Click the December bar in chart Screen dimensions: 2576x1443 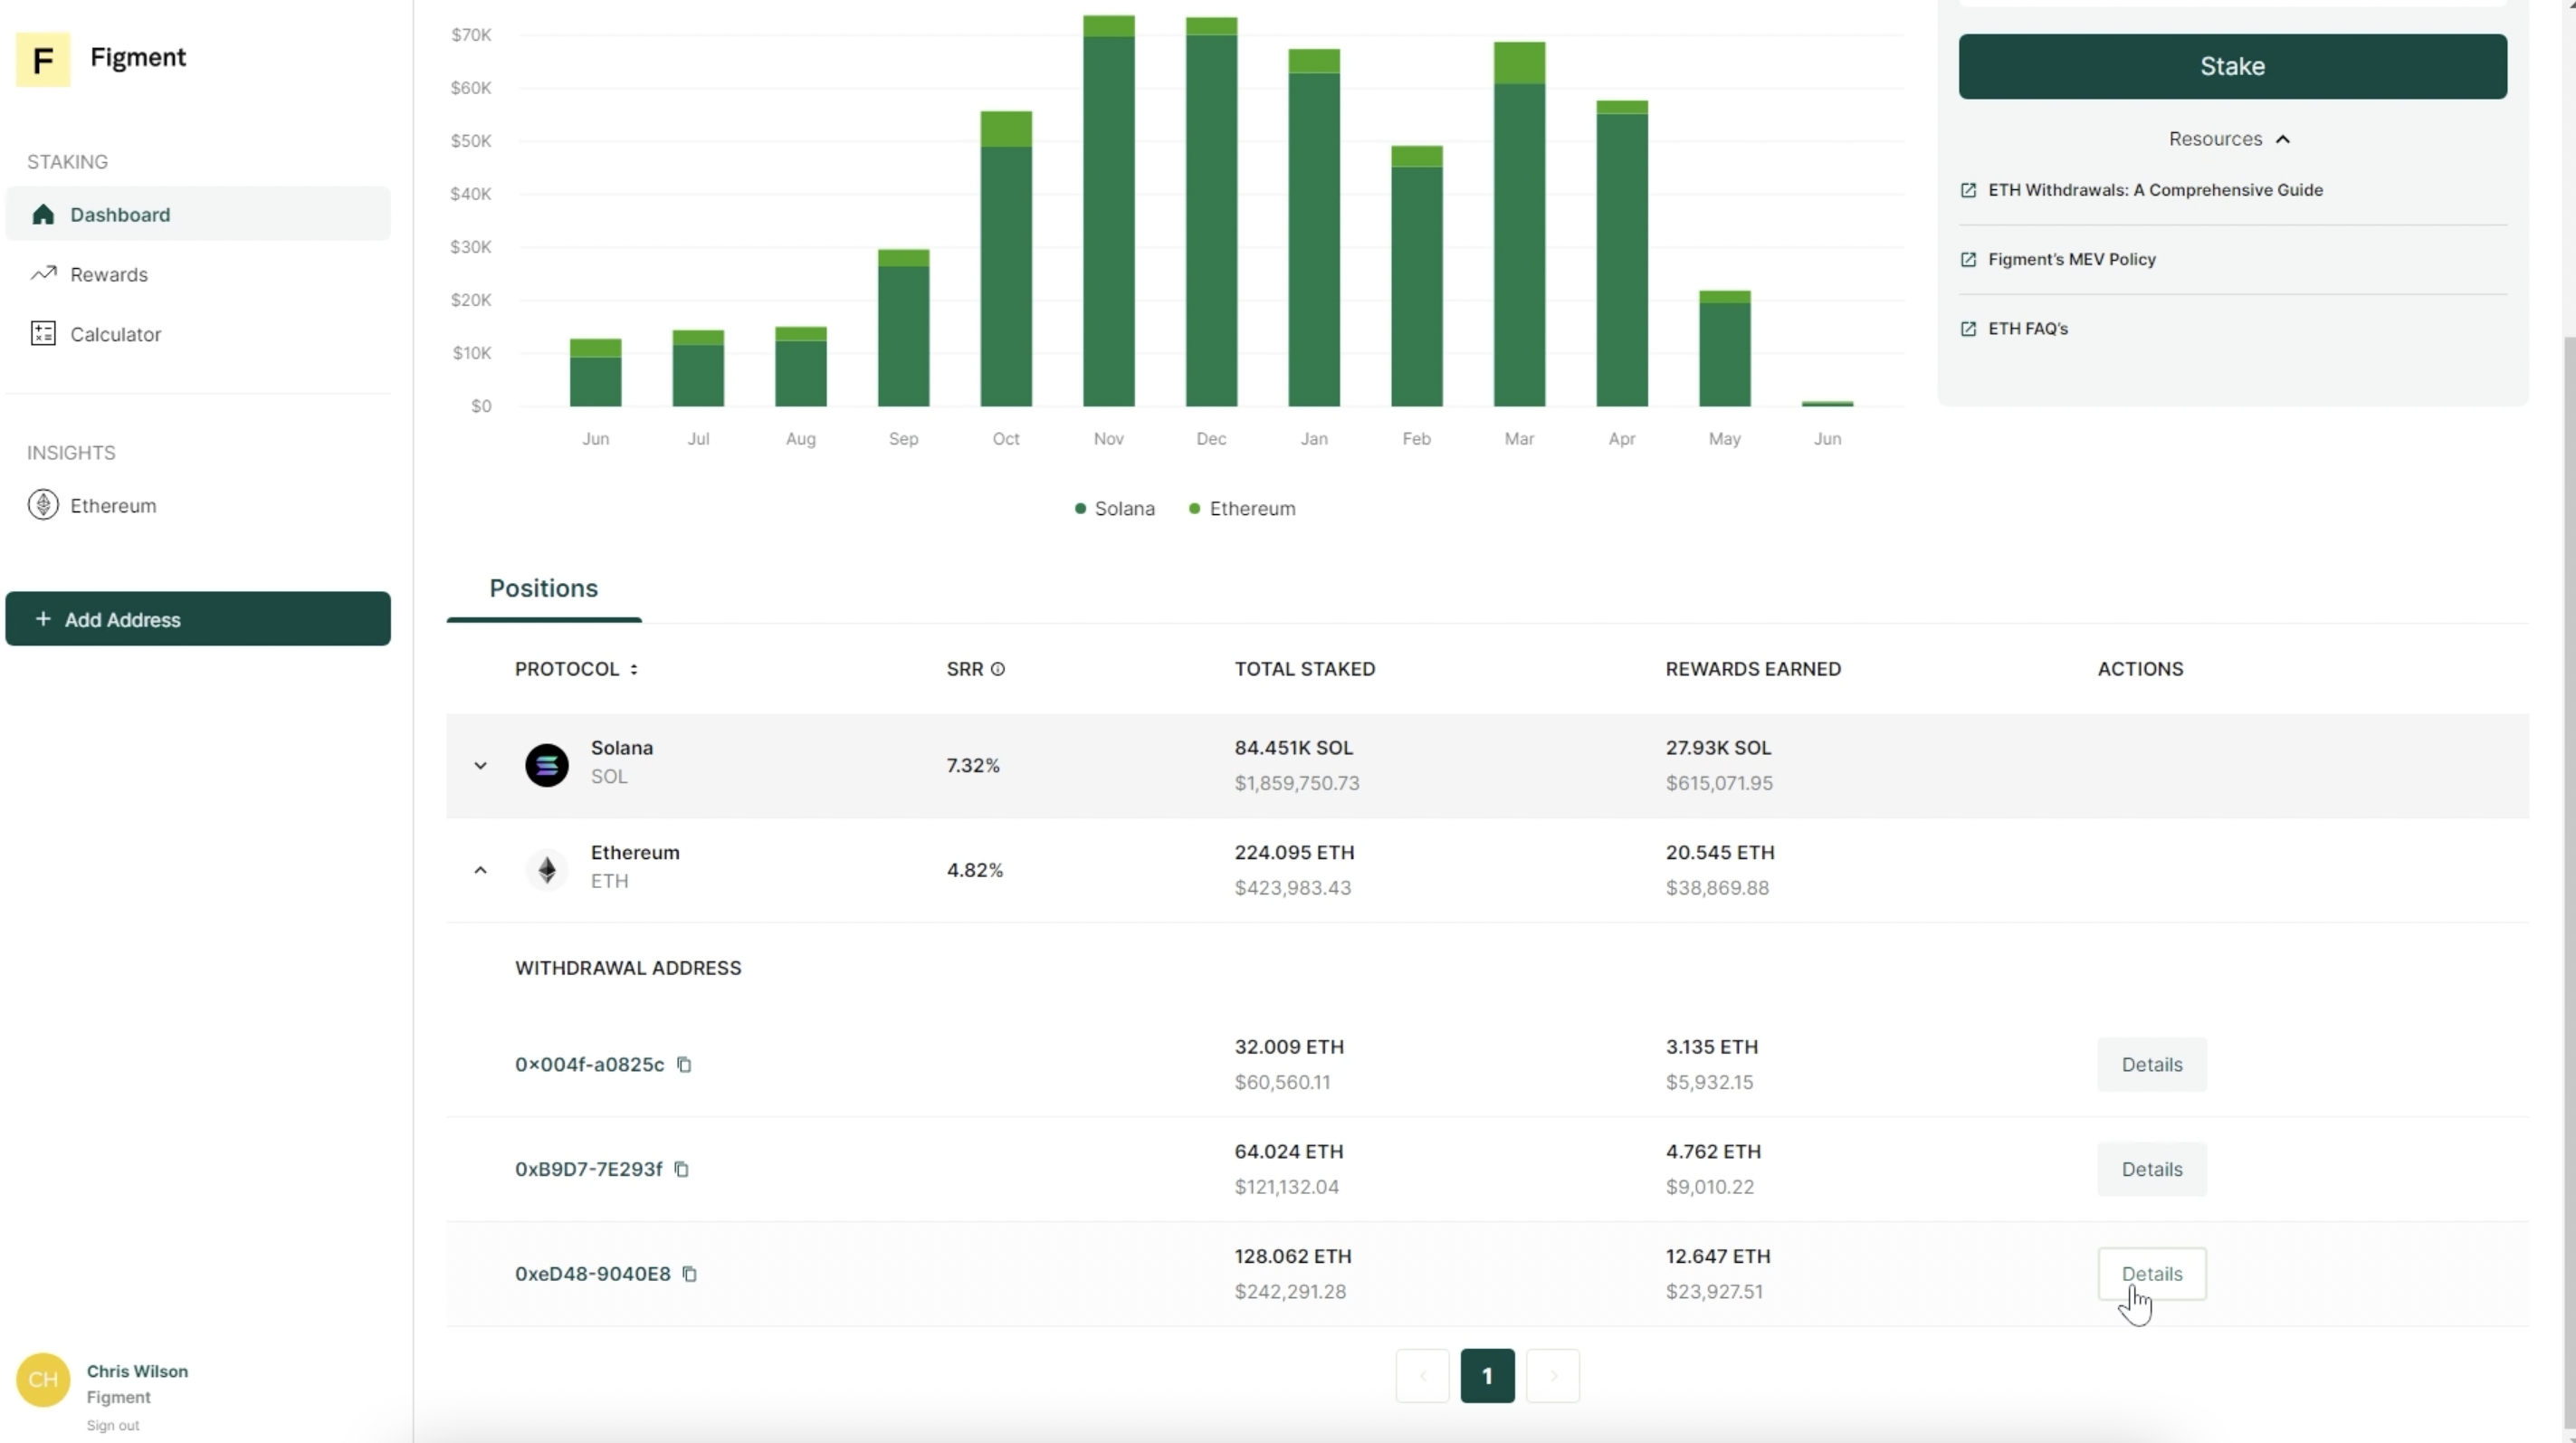pos(1211,212)
